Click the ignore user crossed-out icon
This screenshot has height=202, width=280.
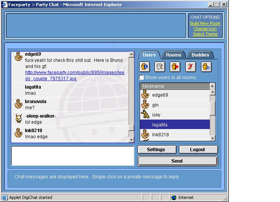[x=190, y=67]
